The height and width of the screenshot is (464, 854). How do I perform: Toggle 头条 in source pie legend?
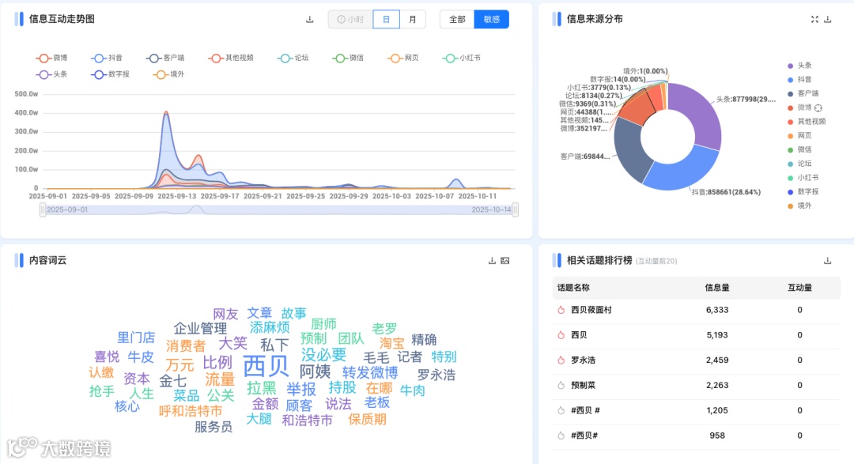pyautogui.click(x=799, y=66)
